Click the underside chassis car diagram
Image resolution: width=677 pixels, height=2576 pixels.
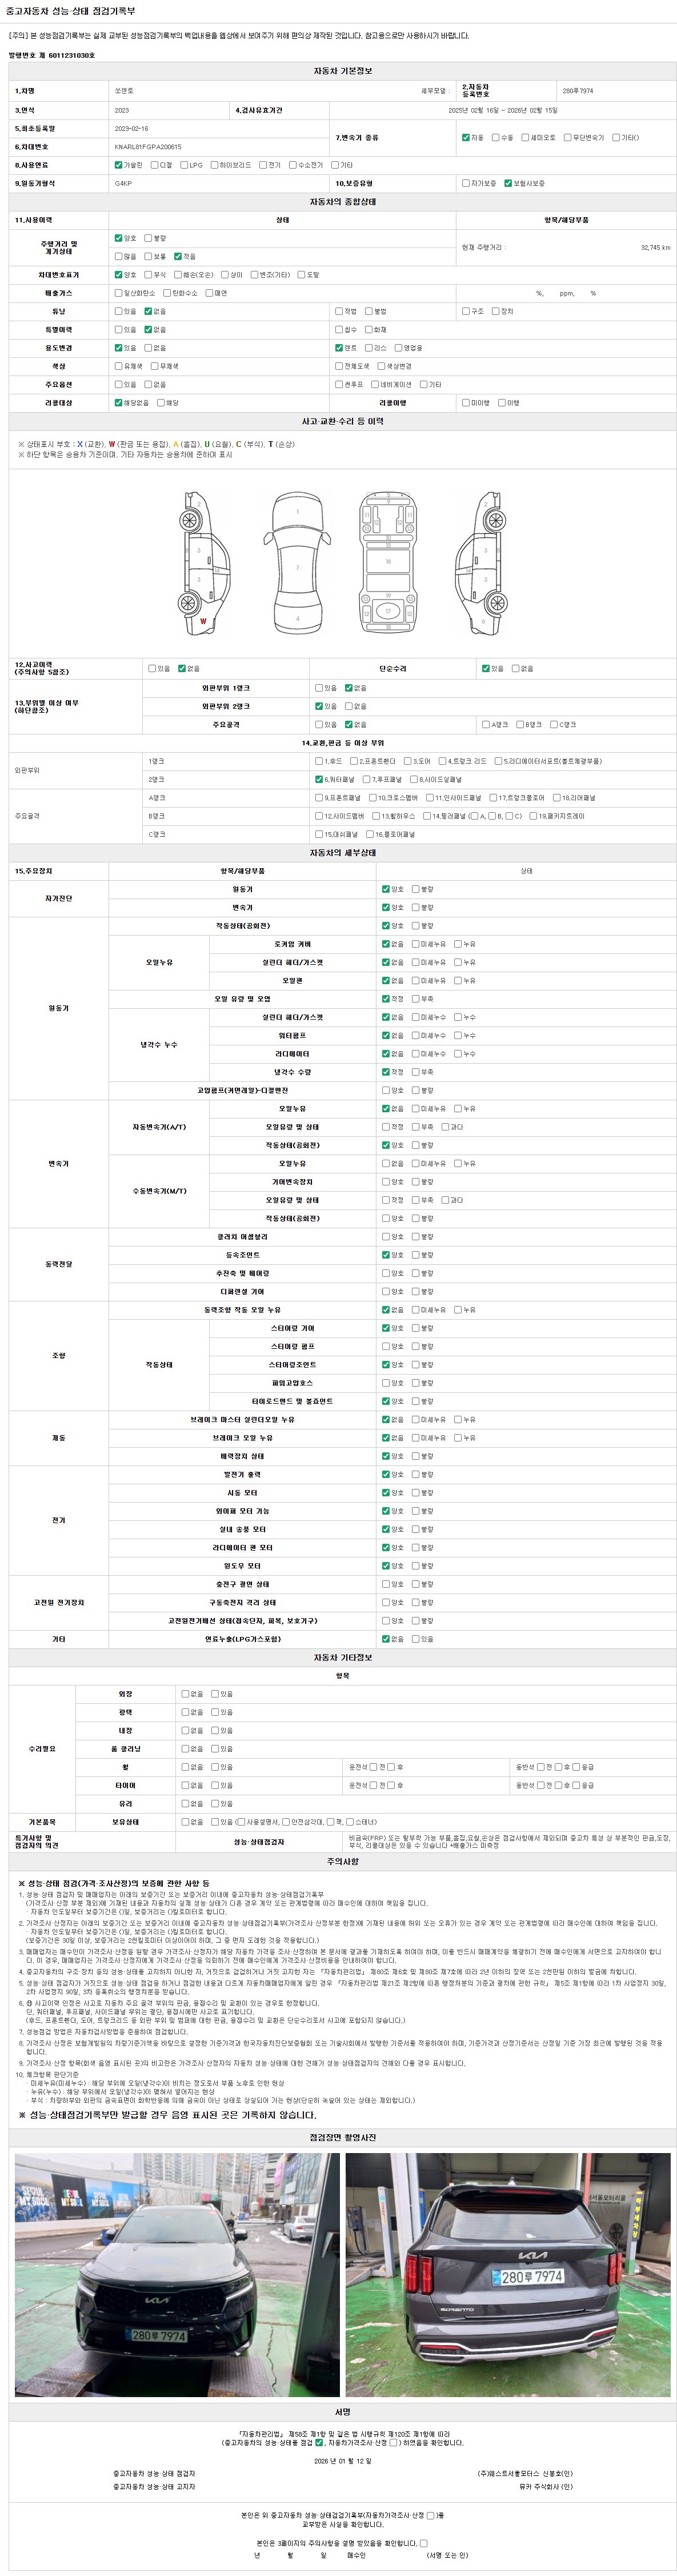point(388,563)
